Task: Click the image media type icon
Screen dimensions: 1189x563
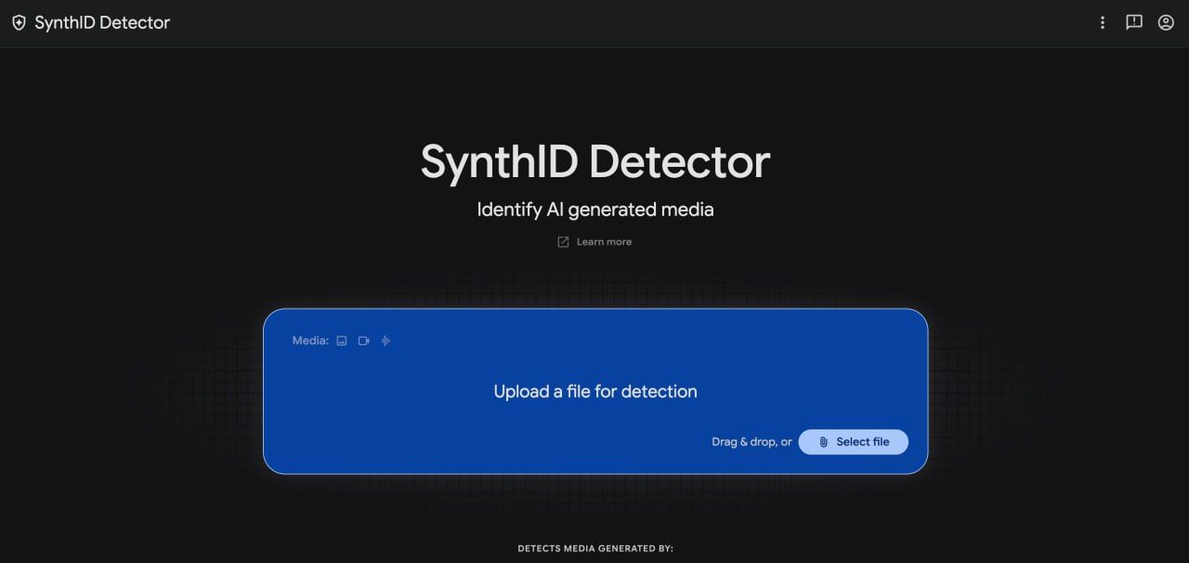Action: point(342,340)
